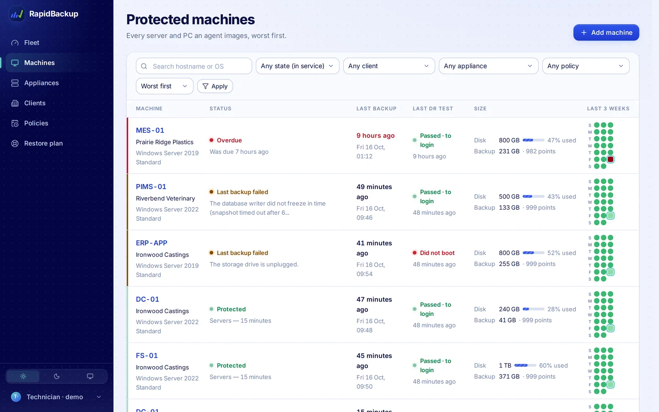Click the Technician avatar icon

(x=16, y=397)
